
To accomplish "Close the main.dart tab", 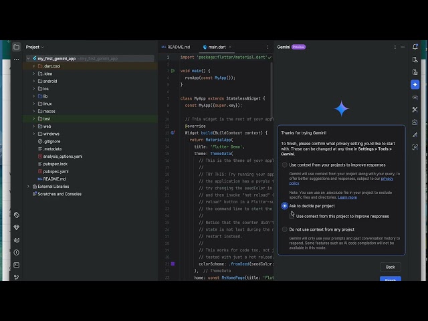I will [230, 47].
